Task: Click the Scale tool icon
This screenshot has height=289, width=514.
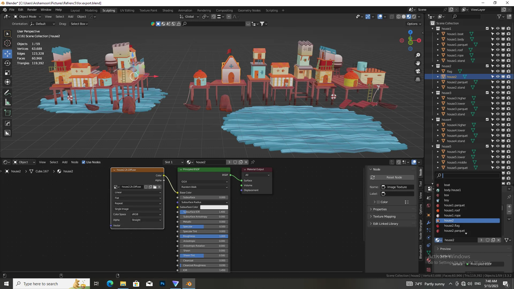Action: click(8, 72)
